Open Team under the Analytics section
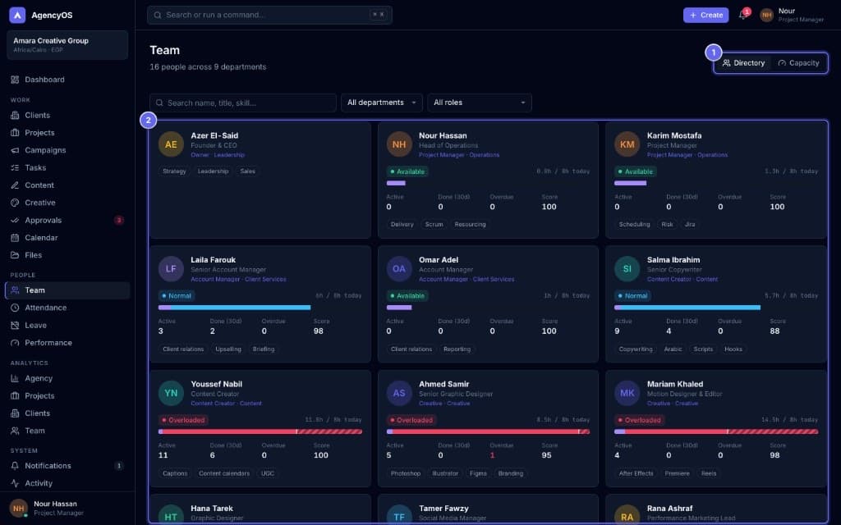The image size is (841, 525). [67, 431]
